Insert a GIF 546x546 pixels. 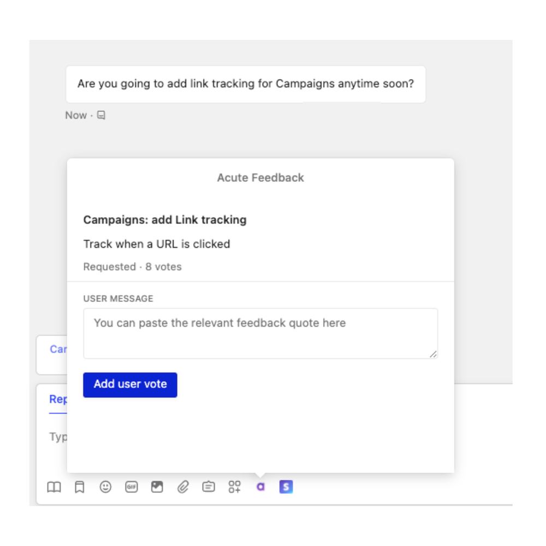point(132,487)
